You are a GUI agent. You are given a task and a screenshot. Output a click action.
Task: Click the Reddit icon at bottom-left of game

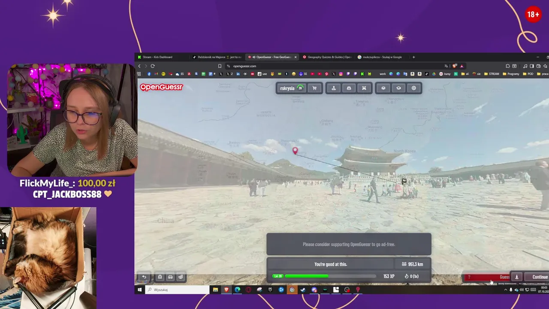[181, 277]
